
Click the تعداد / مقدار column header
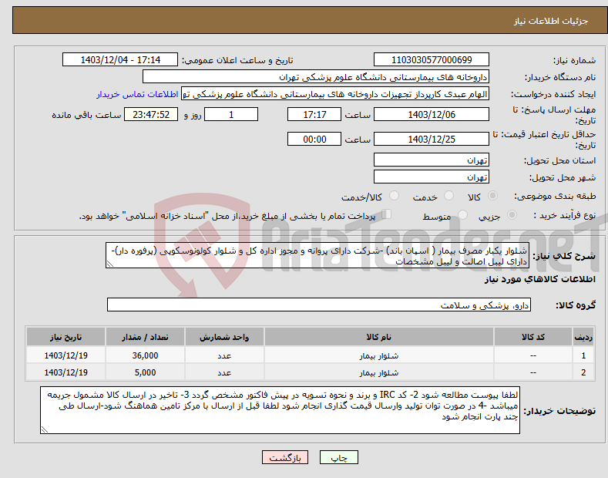click(x=145, y=337)
